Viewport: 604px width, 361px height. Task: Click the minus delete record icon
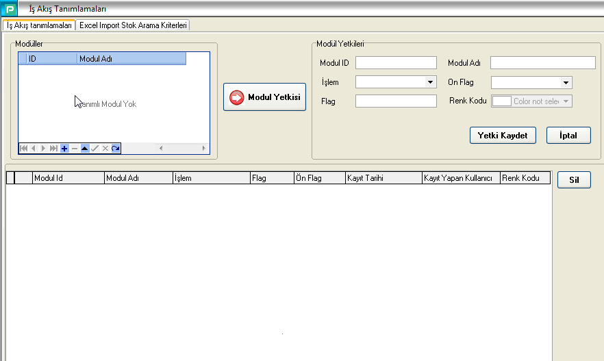(x=75, y=148)
